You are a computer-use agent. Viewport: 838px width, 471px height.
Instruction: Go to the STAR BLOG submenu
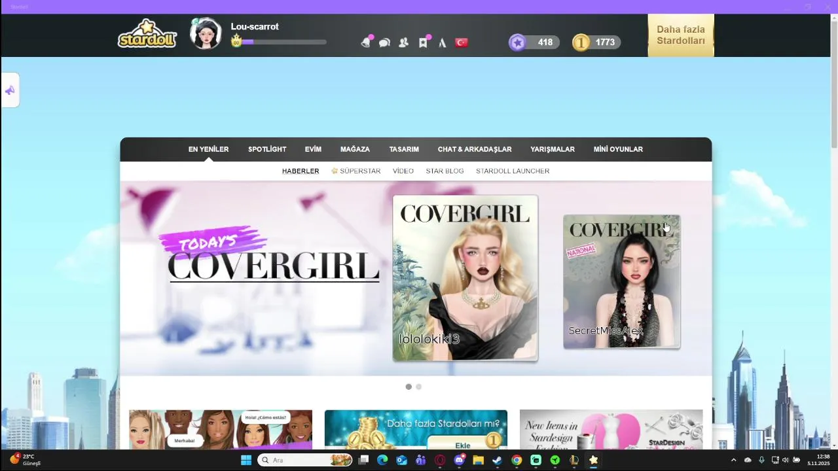tap(445, 171)
